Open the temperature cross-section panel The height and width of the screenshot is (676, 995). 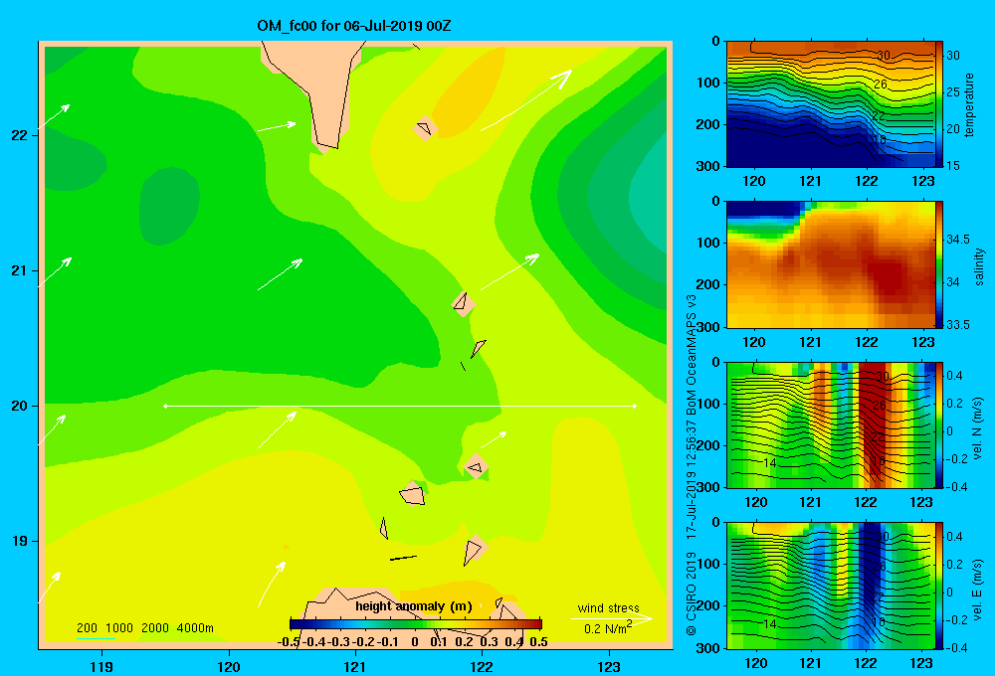click(x=830, y=104)
